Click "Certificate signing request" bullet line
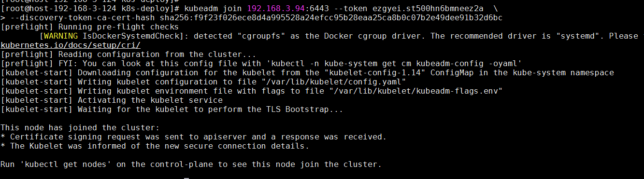Viewport: 644px width, 179px height. [x=193, y=137]
